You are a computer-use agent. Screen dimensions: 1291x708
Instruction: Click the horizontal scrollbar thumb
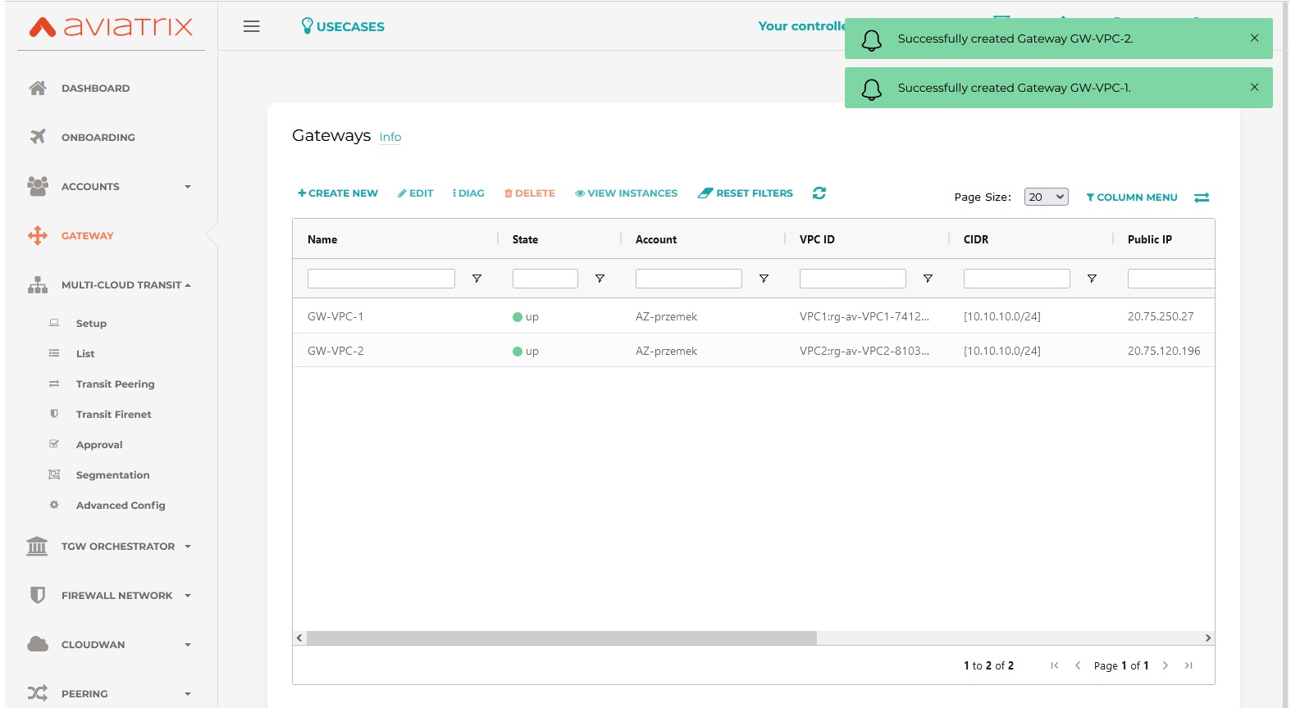click(562, 638)
